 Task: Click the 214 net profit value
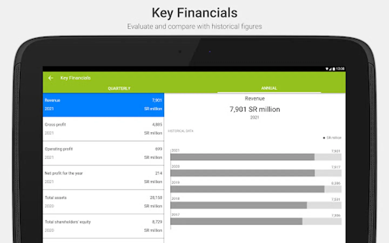(159, 173)
